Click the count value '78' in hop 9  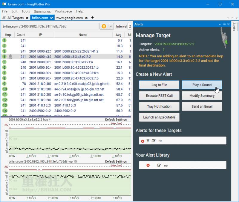click(x=24, y=84)
